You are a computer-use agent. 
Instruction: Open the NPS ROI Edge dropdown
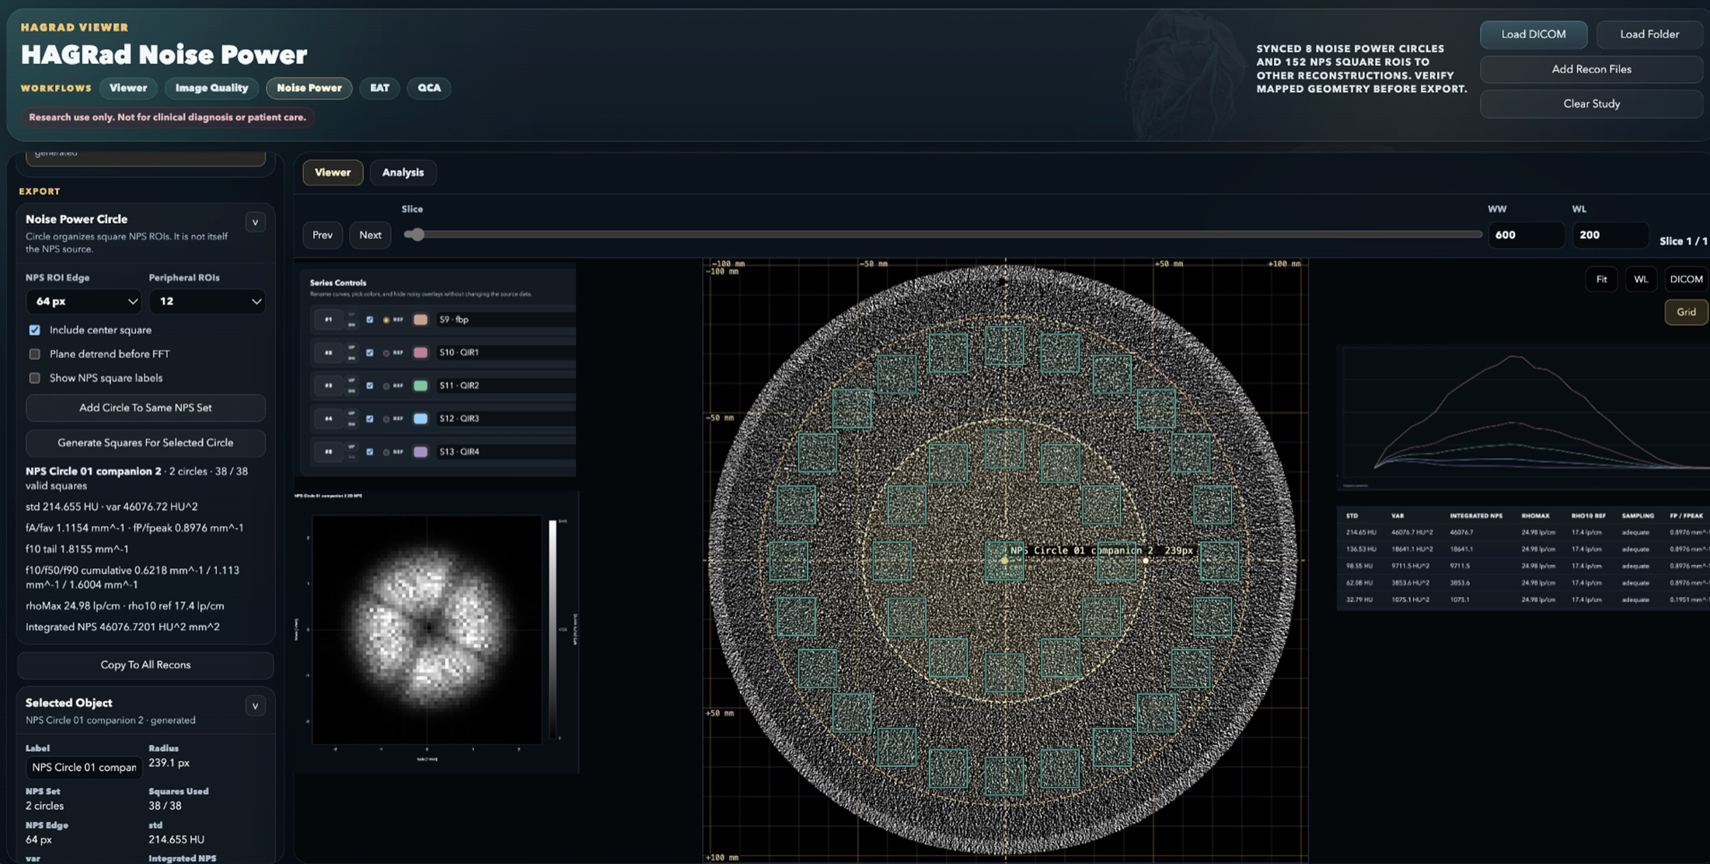coord(83,301)
